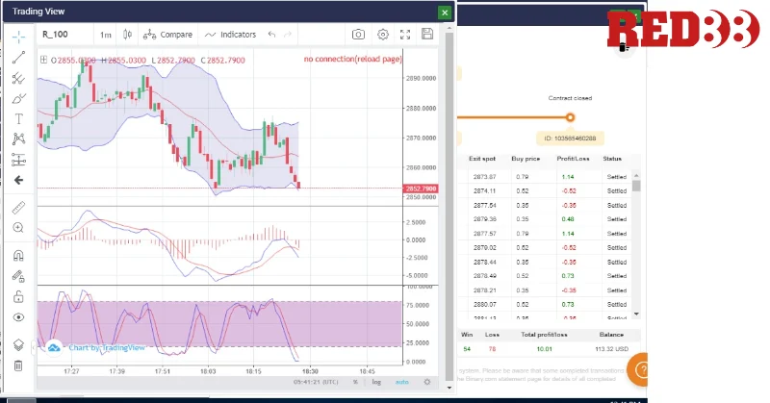This screenshot has width=770, height=403.
Task: Toggle log scale on price axis
Action: pos(376,382)
